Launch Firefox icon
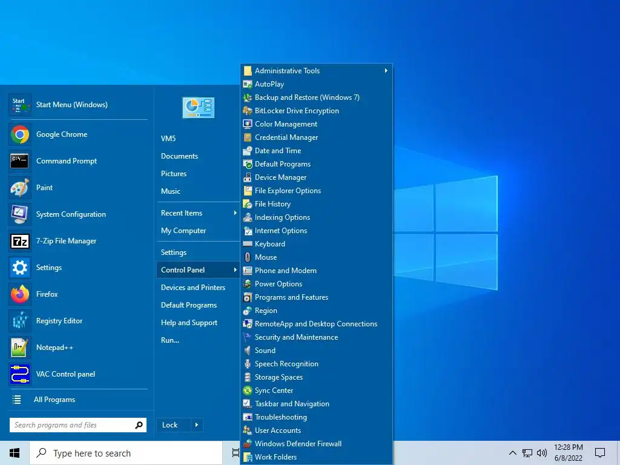The width and height of the screenshot is (620, 465). pos(19,294)
